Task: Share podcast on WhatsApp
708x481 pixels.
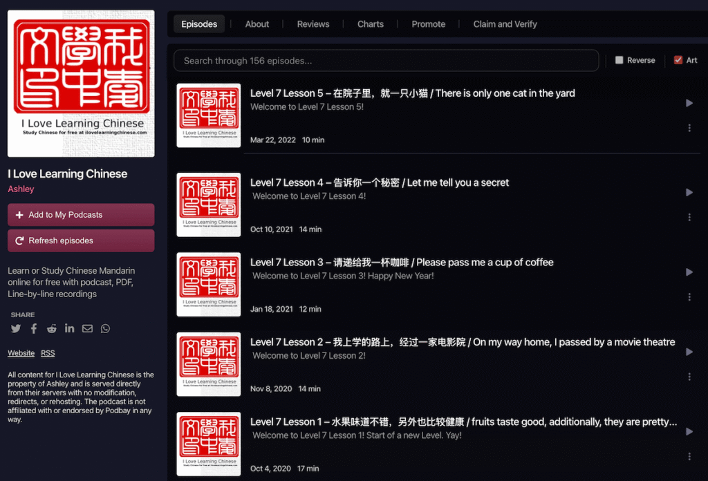Action: point(105,328)
